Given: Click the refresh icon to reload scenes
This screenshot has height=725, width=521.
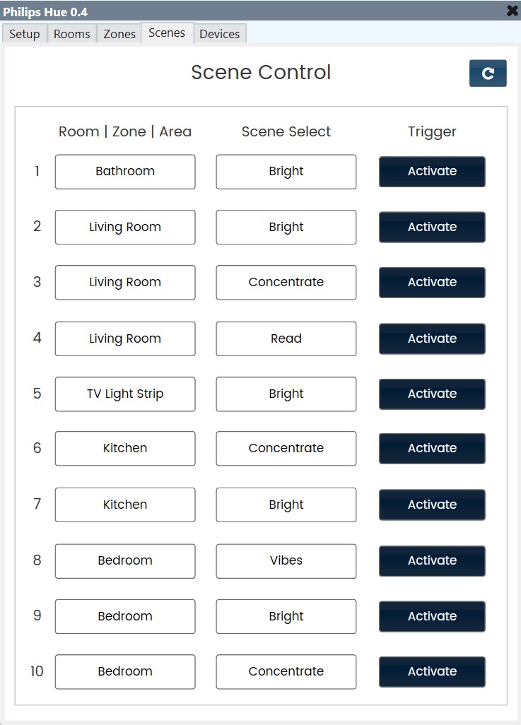Looking at the screenshot, I should click(x=488, y=73).
